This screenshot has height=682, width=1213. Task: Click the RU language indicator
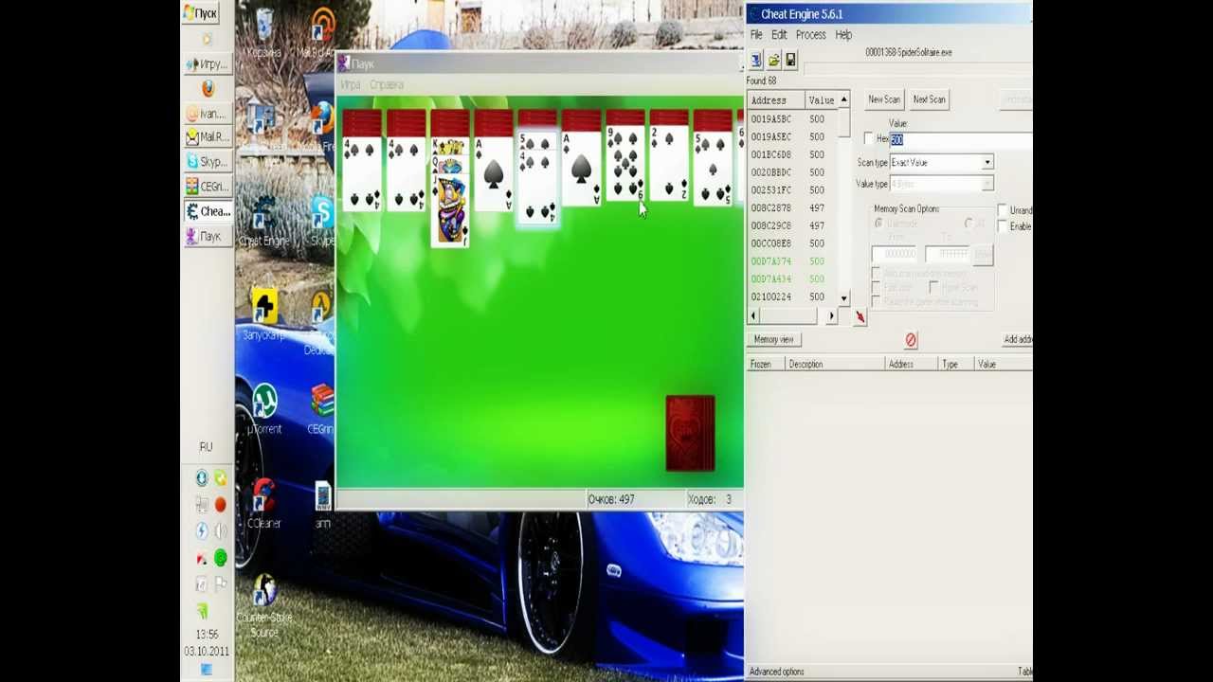pyautogui.click(x=206, y=446)
